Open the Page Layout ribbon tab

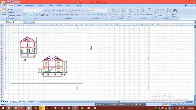[x=30, y=5]
